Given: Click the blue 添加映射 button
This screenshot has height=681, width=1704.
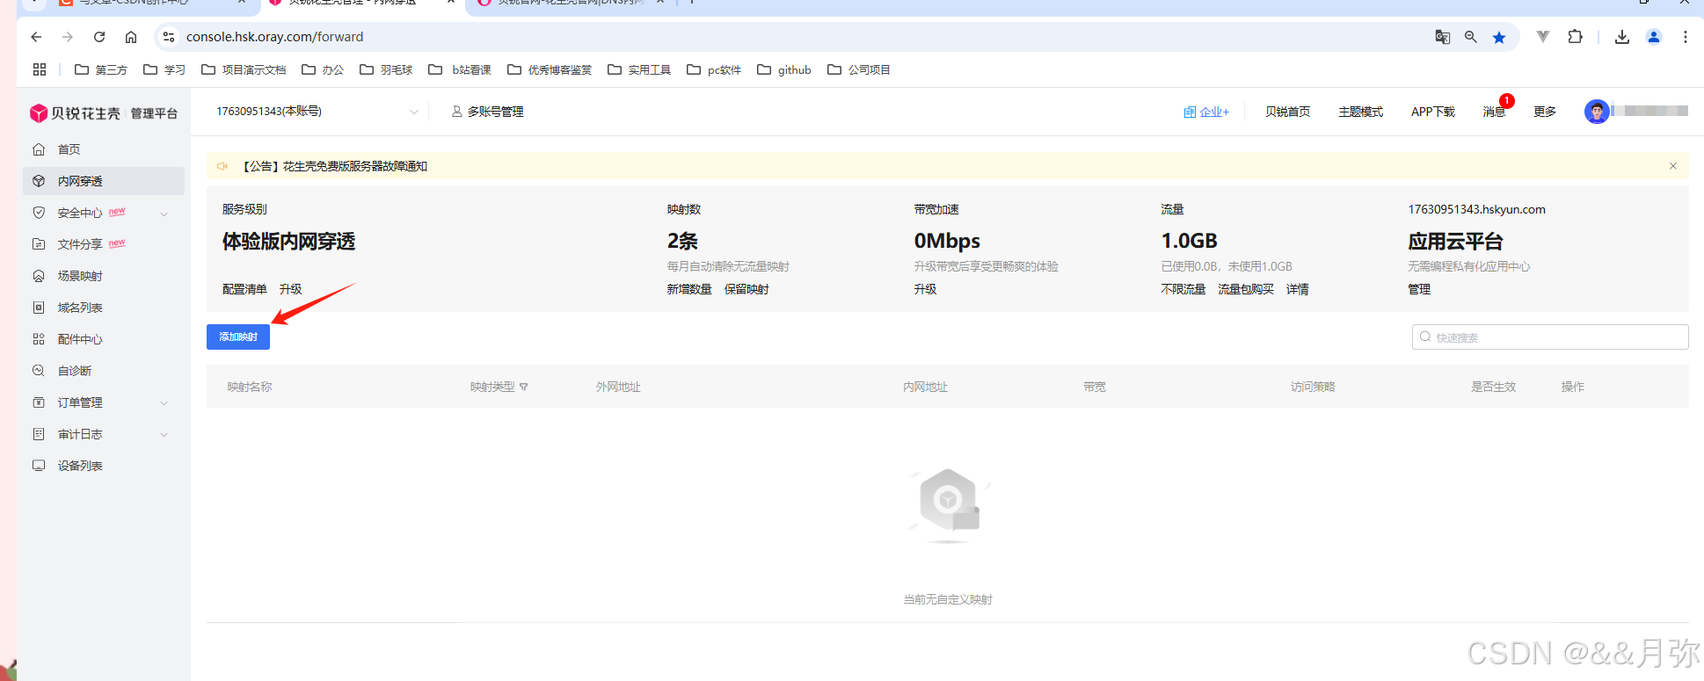Looking at the screenshot, I should tap(238, 337).
